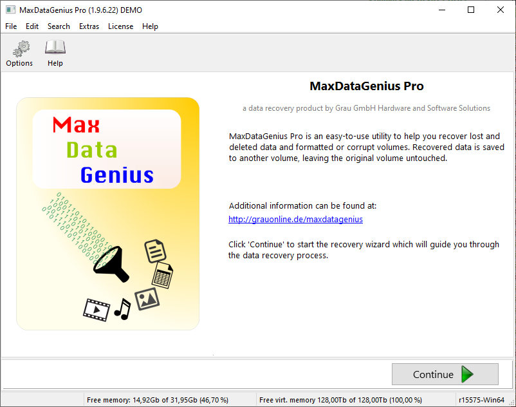Screen dimensions: 516x407
Task: Open the License menu
Action: click(x=120, y=26)
